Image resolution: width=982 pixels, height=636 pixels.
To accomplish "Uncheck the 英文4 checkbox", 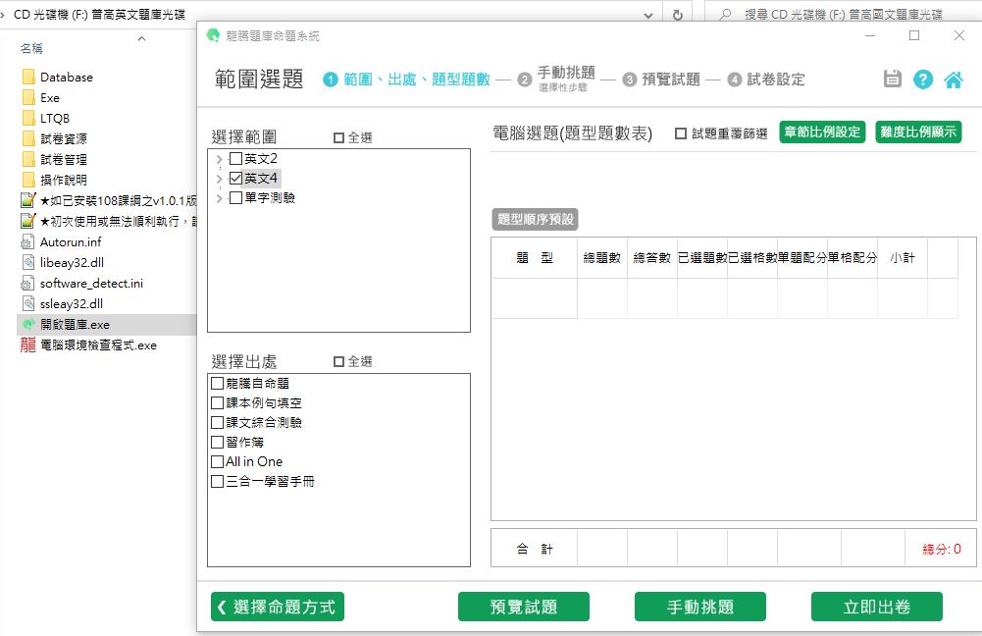I will (x=235, y=179).
